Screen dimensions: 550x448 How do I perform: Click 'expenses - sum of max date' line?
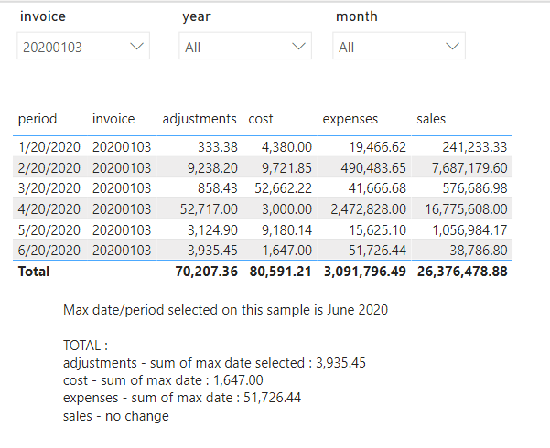point(182,398)
